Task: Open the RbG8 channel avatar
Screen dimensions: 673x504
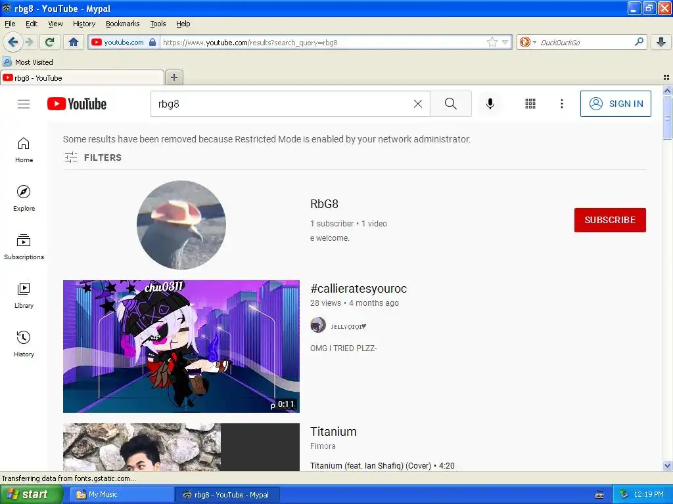Action: pyautogui.click(x=181, y=225)
